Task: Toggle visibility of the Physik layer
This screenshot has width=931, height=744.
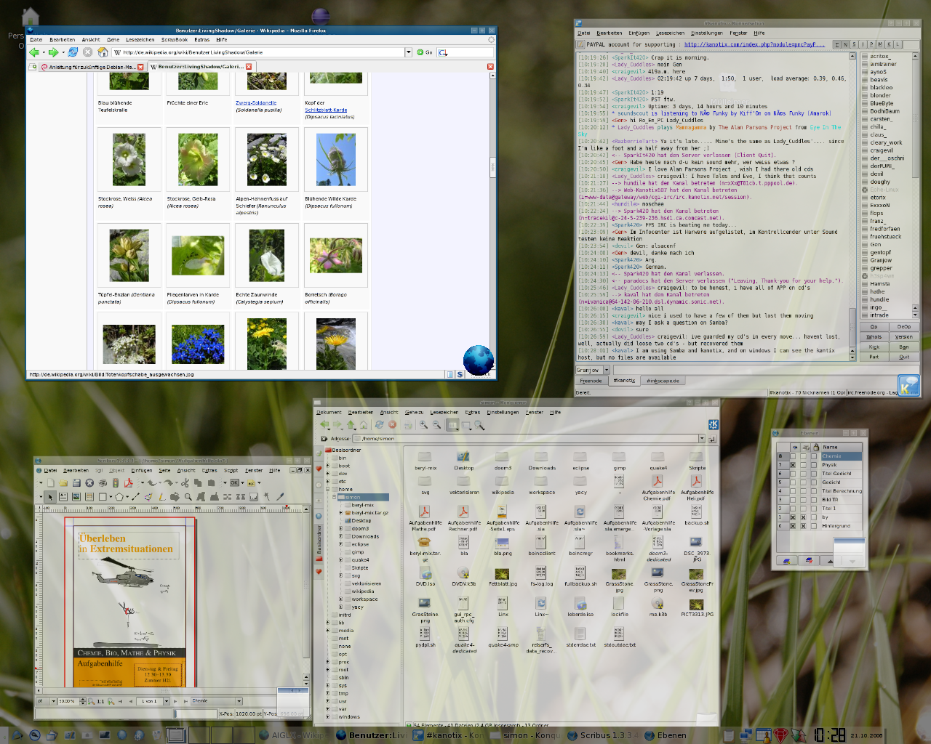Action: pyautogui.click(x=793, y=465)
